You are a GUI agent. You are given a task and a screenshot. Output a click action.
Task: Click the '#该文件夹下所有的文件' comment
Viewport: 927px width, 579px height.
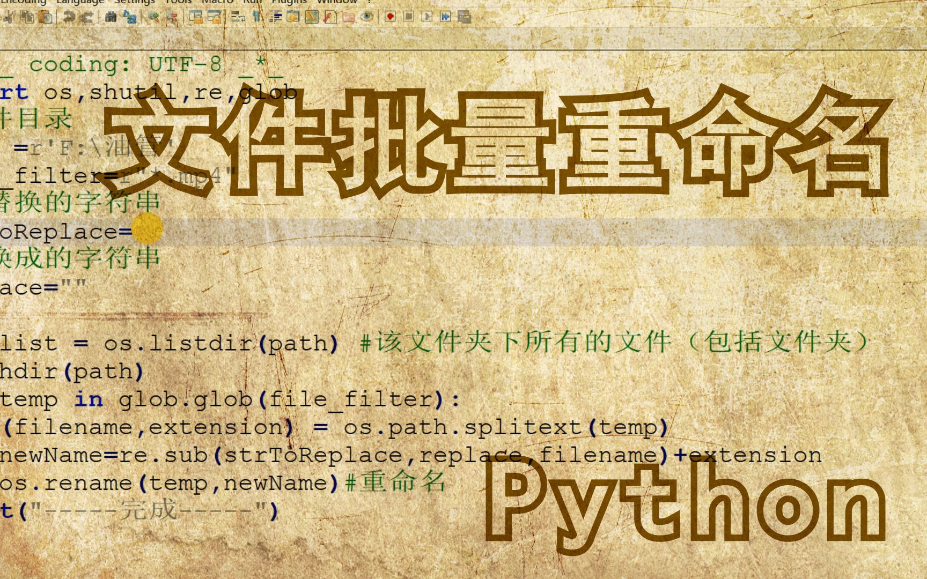coord(516,343)
